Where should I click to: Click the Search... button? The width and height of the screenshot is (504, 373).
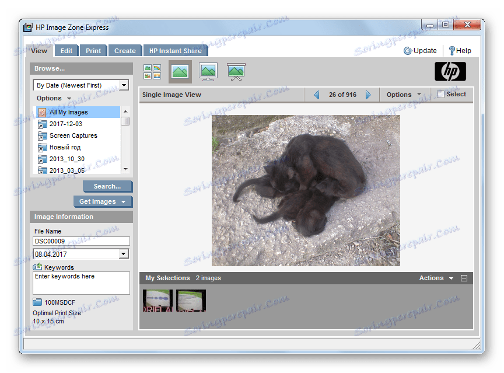[107, 186]
